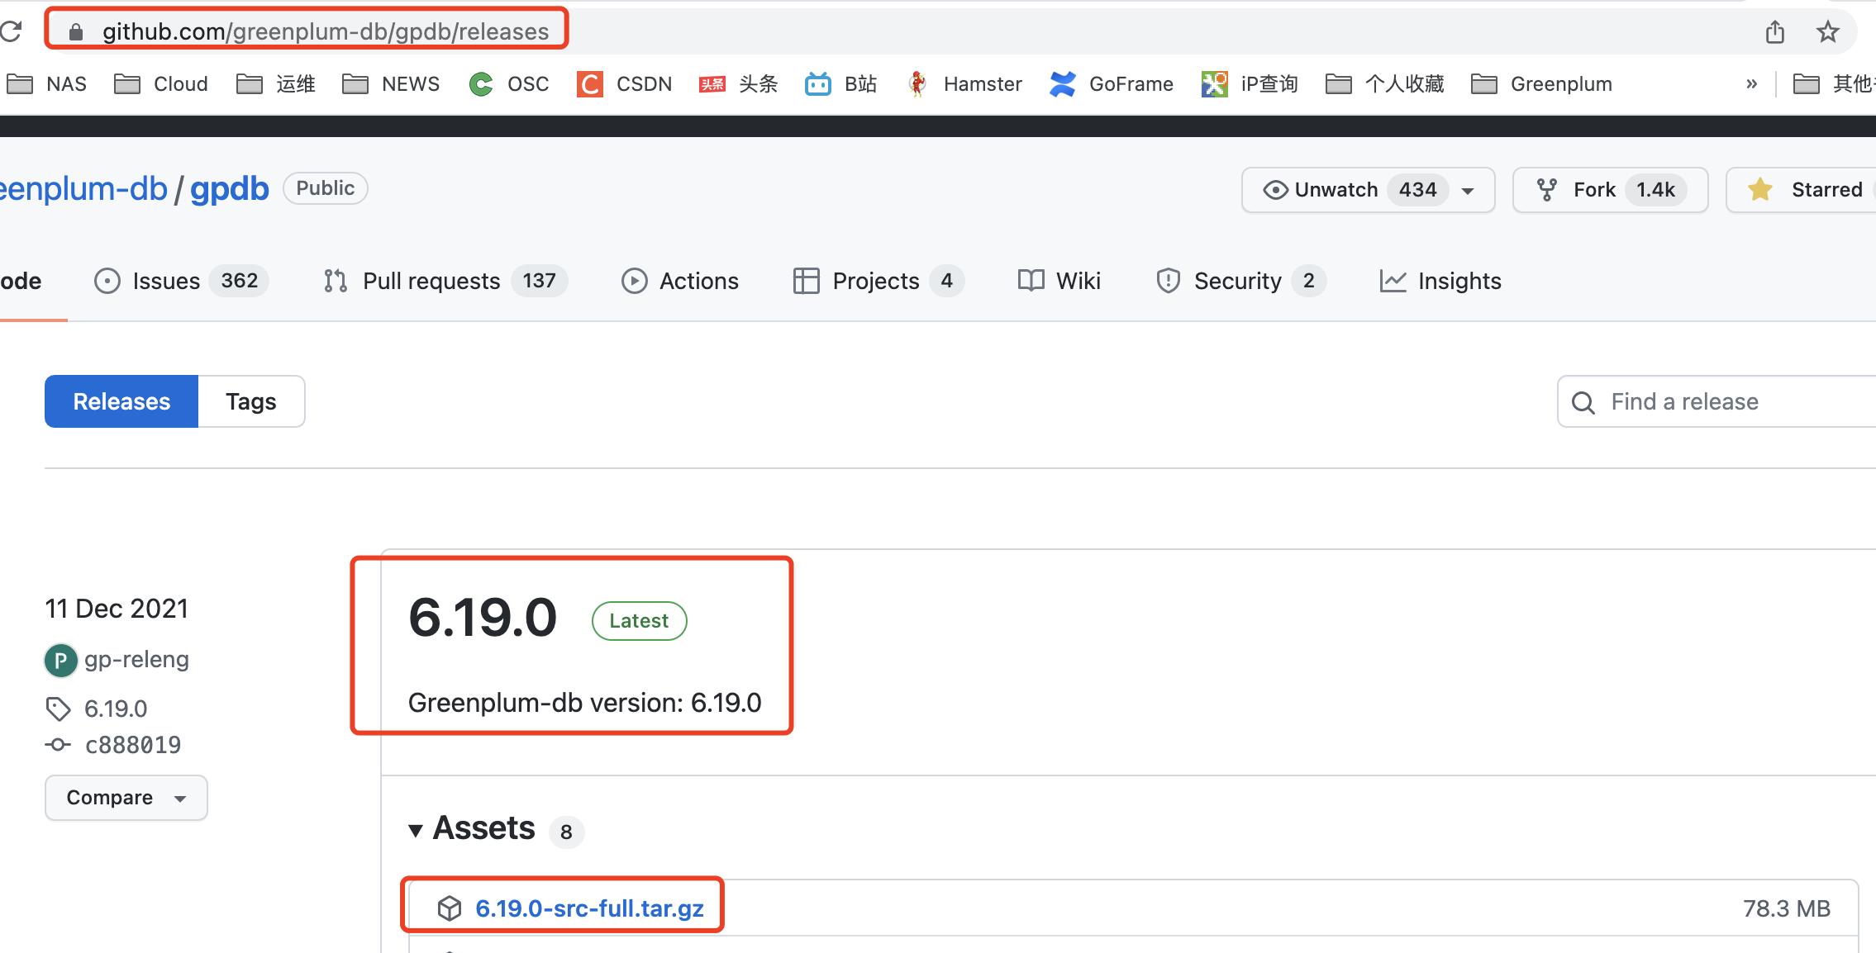
Task: Select the Actions workflow icon
Action: pos(635,281)
